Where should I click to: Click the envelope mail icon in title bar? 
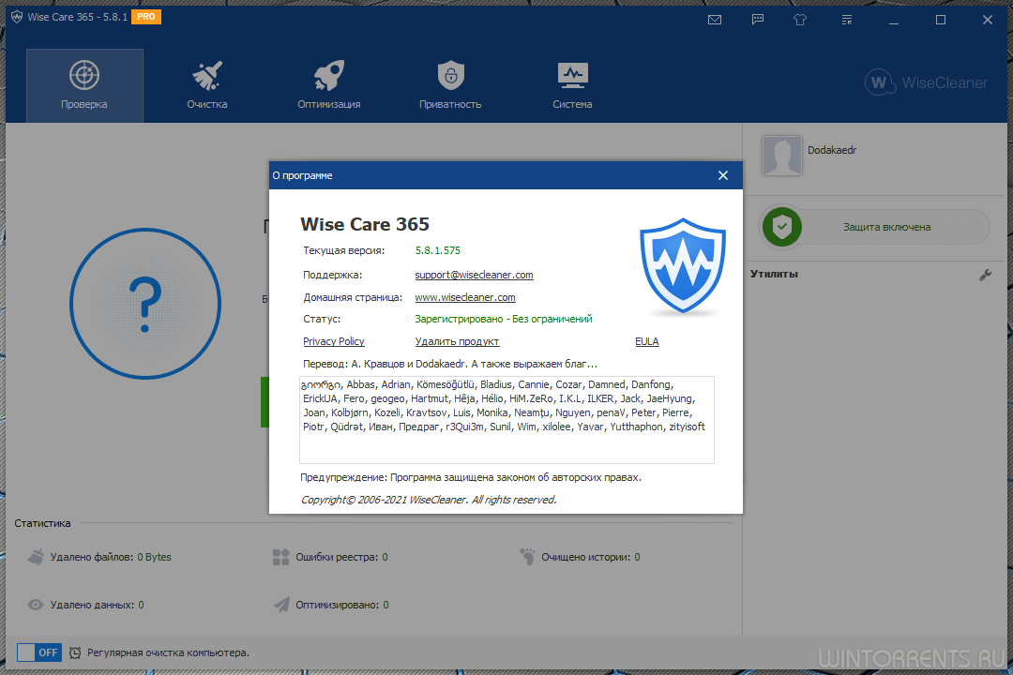point(715,20)
